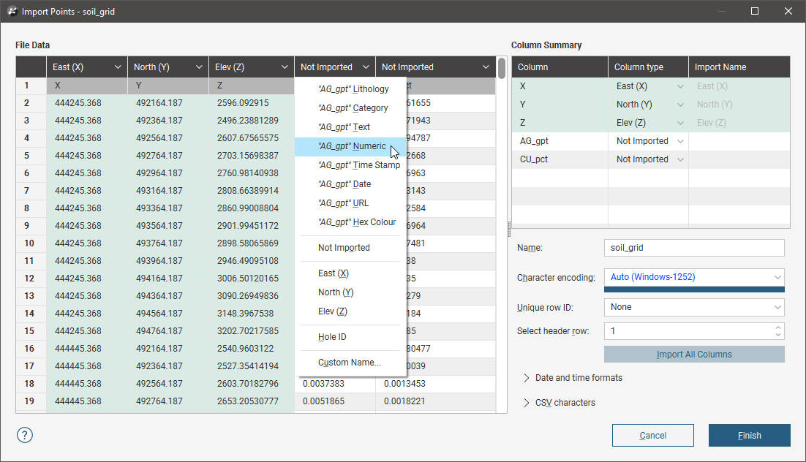Pick Custom Name... menu entry
The height and width of the screenshot is (462, 806).
349,363
